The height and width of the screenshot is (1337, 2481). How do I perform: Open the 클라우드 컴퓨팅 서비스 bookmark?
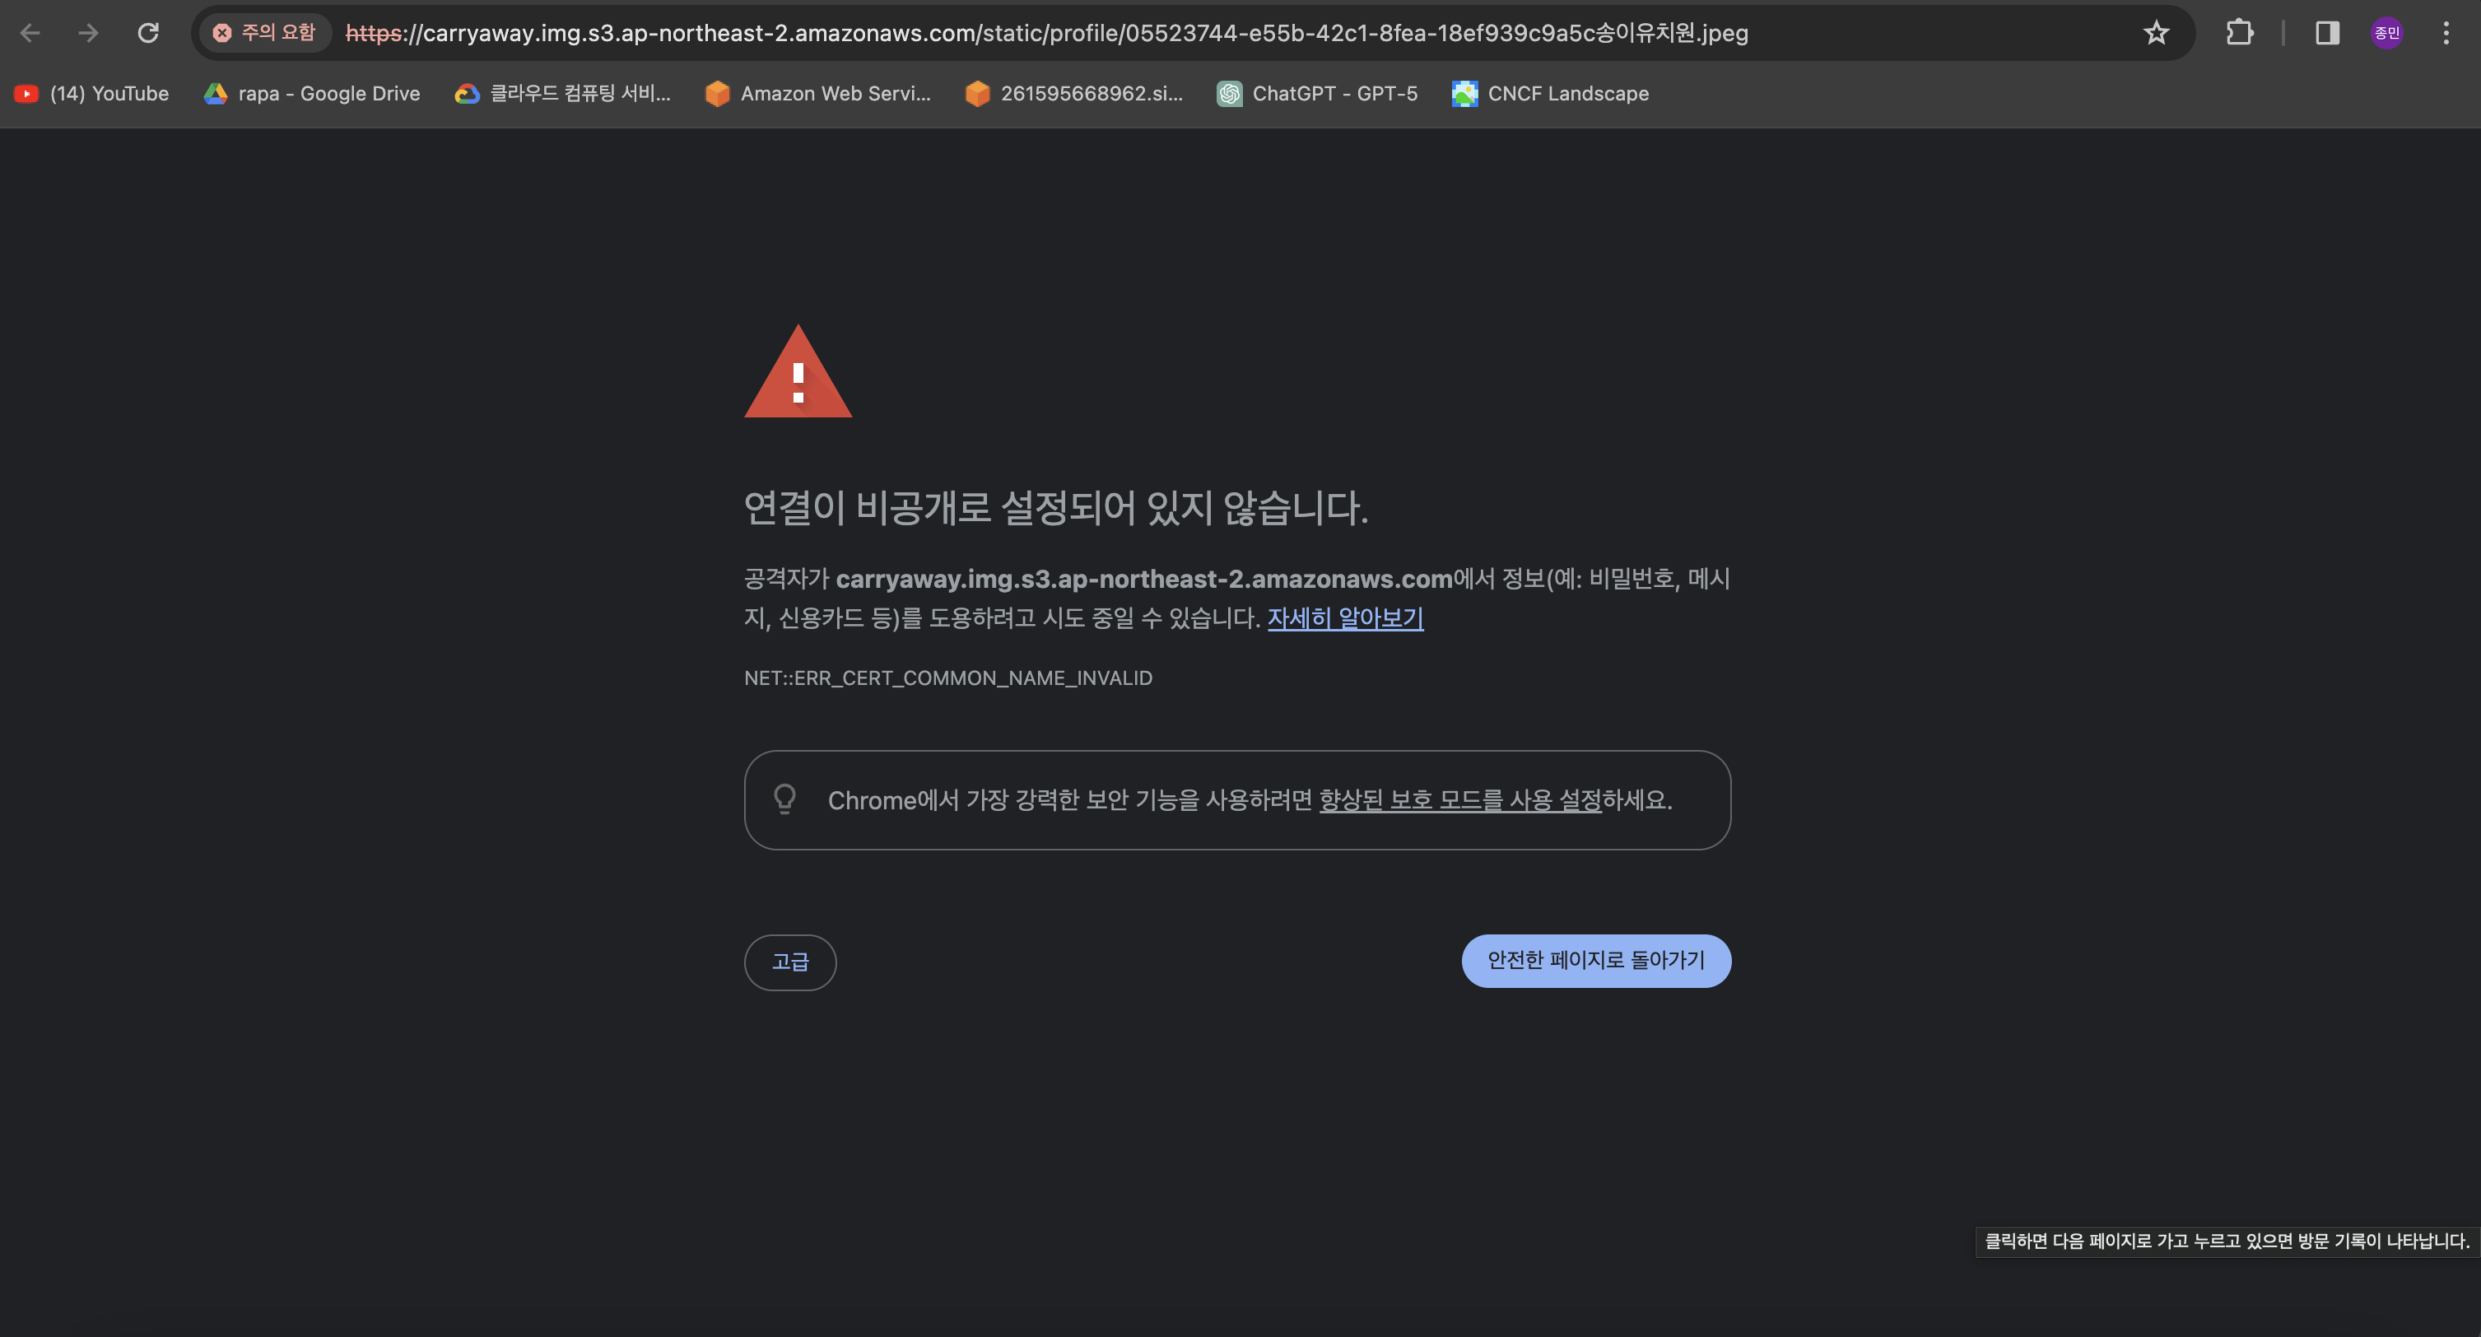click(x=562, y=93)
